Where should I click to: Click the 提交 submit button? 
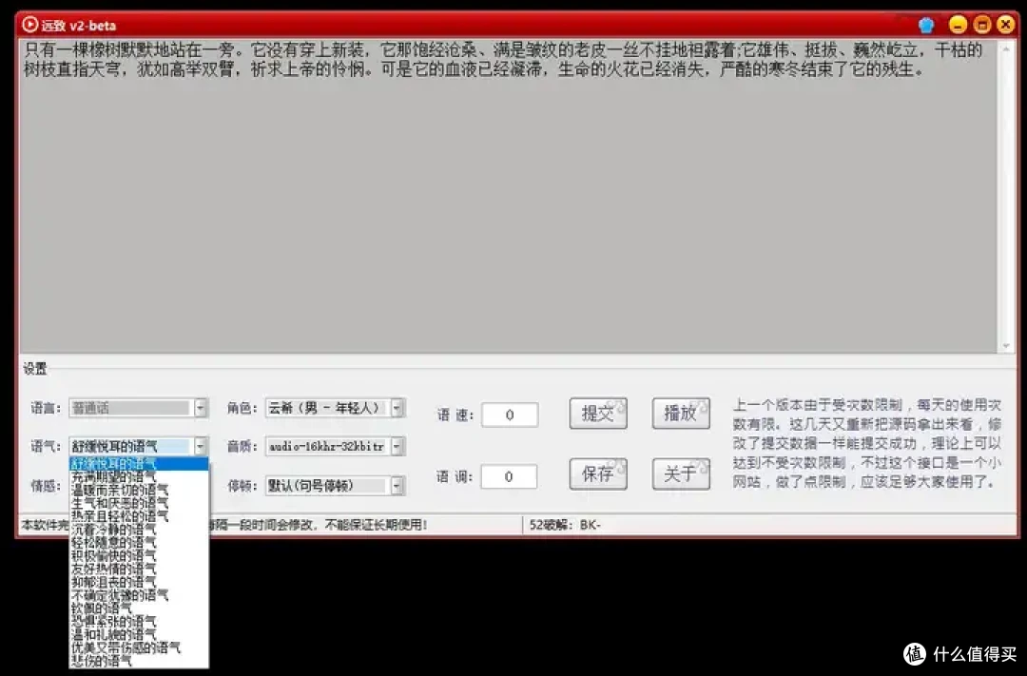click(598, 414)
